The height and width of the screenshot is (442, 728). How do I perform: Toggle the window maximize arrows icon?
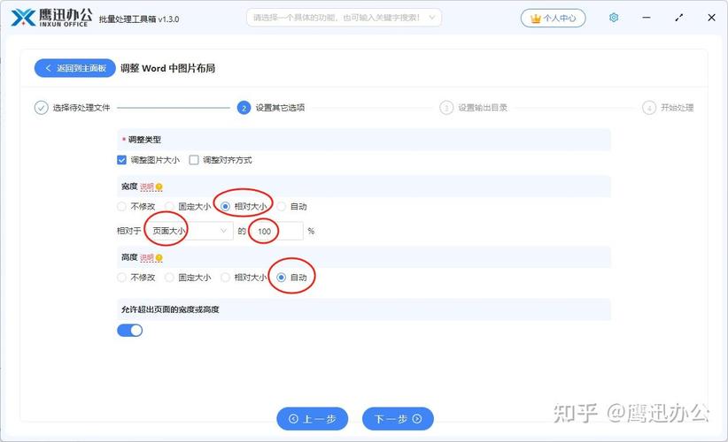coord(678,18)
